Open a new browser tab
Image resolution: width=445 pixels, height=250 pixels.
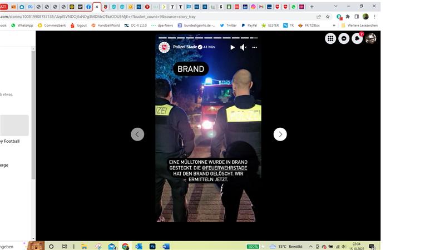click(x=311, y=7)
